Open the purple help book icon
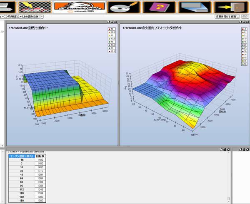This screenshot has height=204, width=250. [x=159, y=7]
